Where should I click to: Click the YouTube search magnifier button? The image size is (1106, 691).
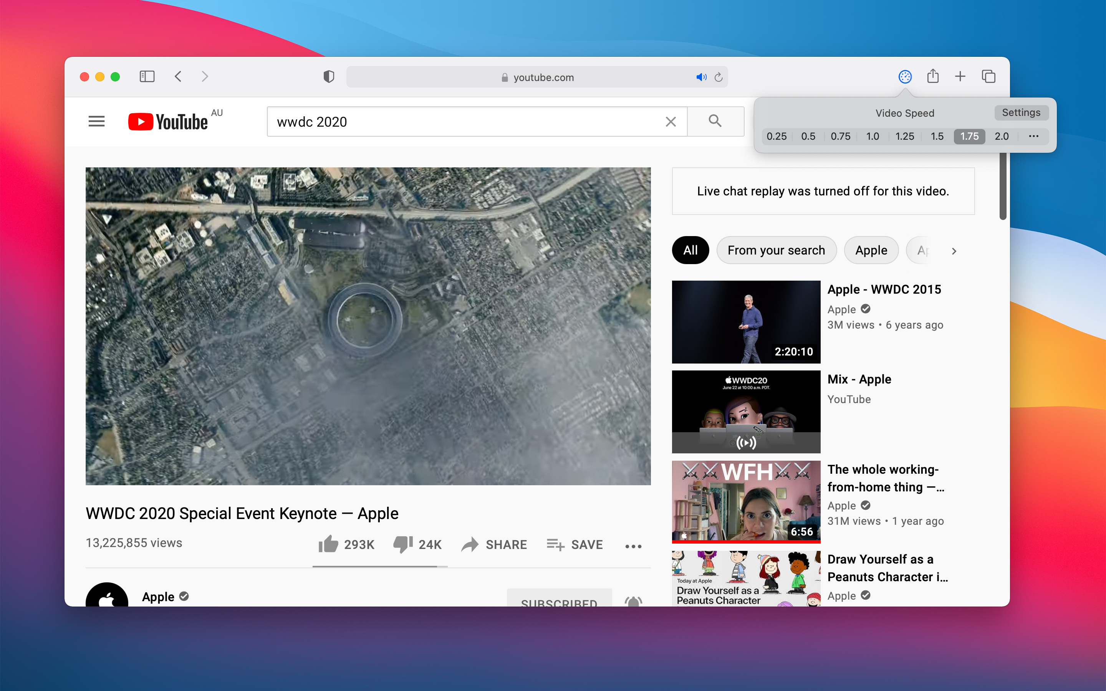(715, 122)
